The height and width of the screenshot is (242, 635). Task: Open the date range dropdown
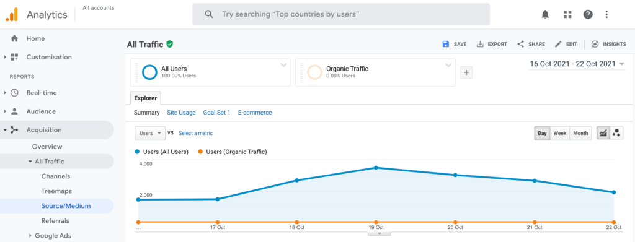click(577, 64)
